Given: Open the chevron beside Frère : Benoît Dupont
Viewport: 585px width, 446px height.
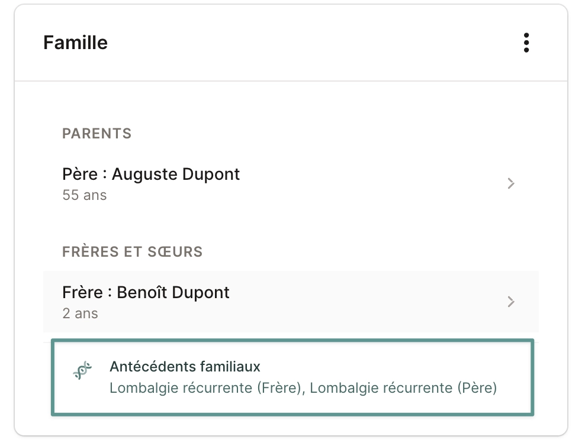Looking at the screenshot, I should (x=510, y=302).
